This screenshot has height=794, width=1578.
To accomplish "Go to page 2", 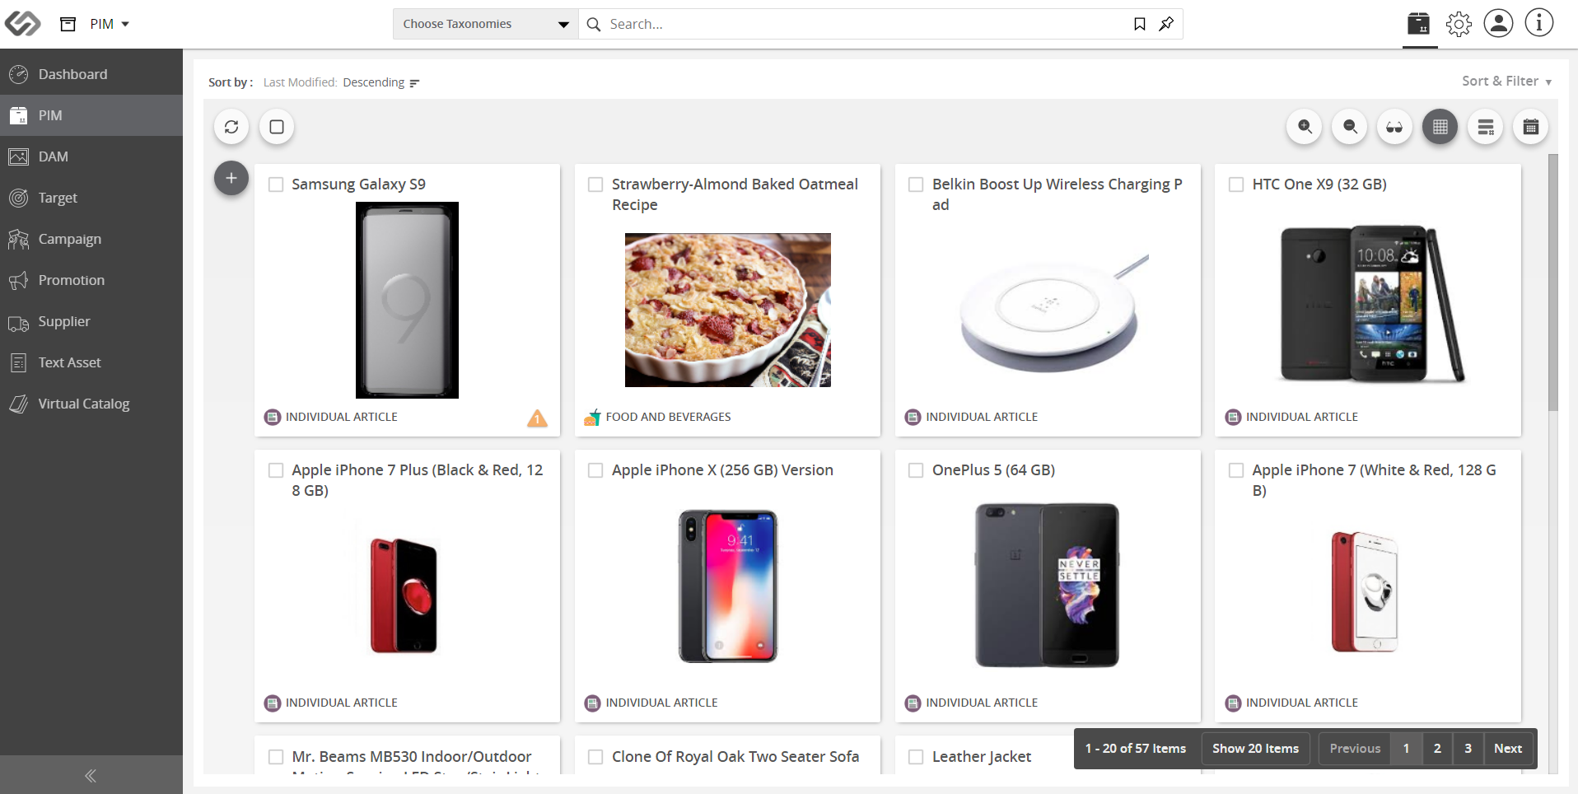I will click(x=1437, y=749).
